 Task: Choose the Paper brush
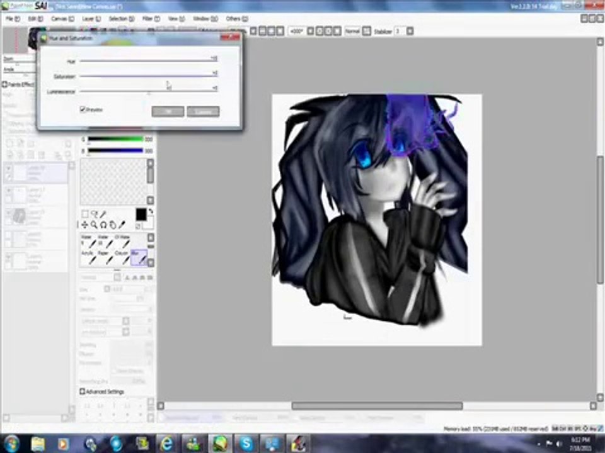point(105,258)
